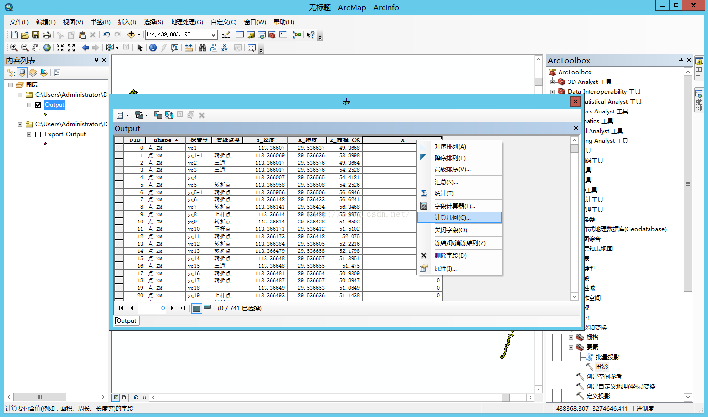
Task: Click the table of contents horizontal scrollbar
Action: coord(56,397)
